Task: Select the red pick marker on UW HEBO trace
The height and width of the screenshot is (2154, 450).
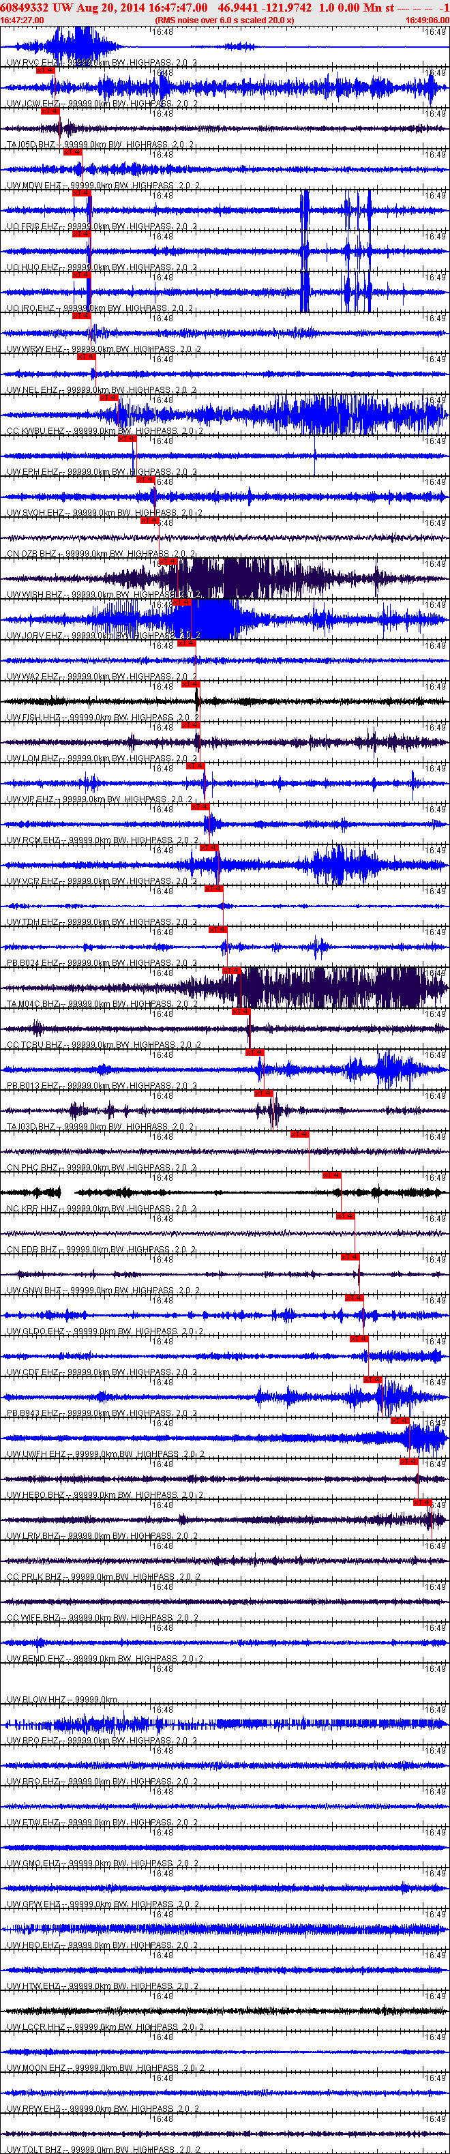Action: 408,1462
